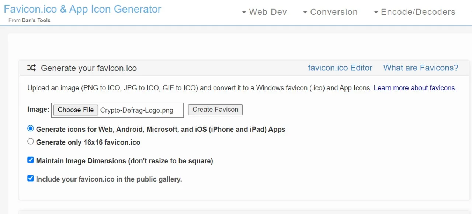Disable Include your favicon.ico in public gallery

(31, 179)
